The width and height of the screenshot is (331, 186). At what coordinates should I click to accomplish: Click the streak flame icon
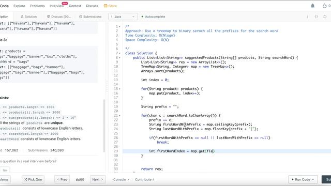(324, 6)
